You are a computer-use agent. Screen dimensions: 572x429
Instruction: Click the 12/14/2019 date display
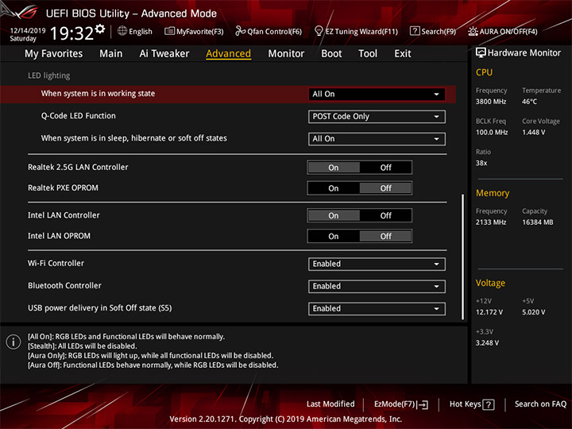(28, 31)
